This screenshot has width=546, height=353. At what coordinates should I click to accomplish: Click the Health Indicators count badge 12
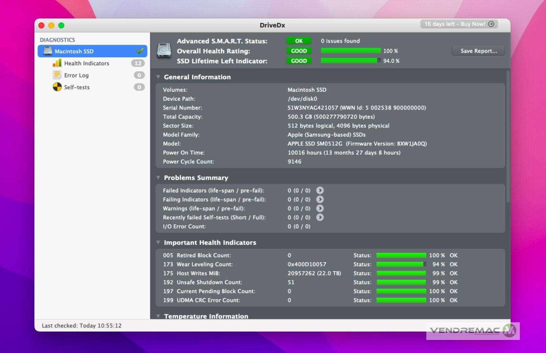138,63
